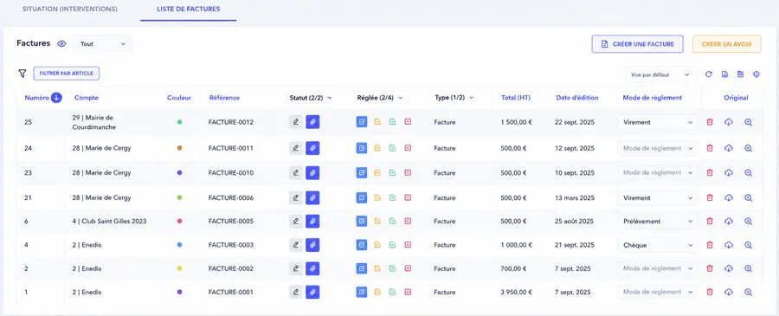Image resolution: width=779 pixels, height=316 pixels.
Task: Sort by Compte column header
Action: pyautogui.click(x=87, y=98)
